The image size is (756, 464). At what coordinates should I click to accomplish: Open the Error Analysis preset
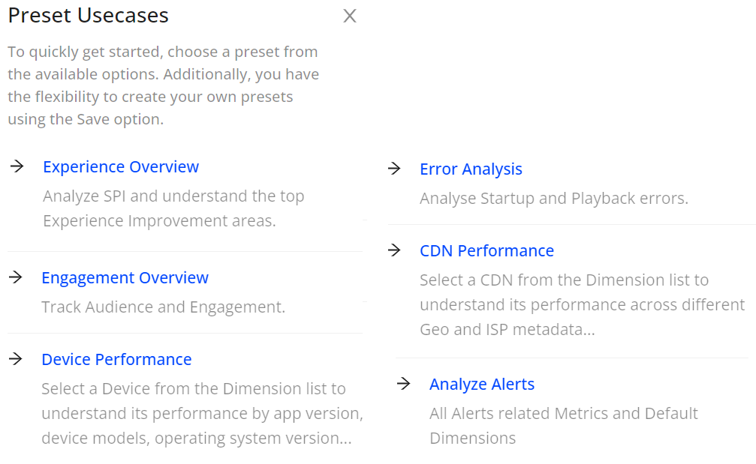click(471, 169)
